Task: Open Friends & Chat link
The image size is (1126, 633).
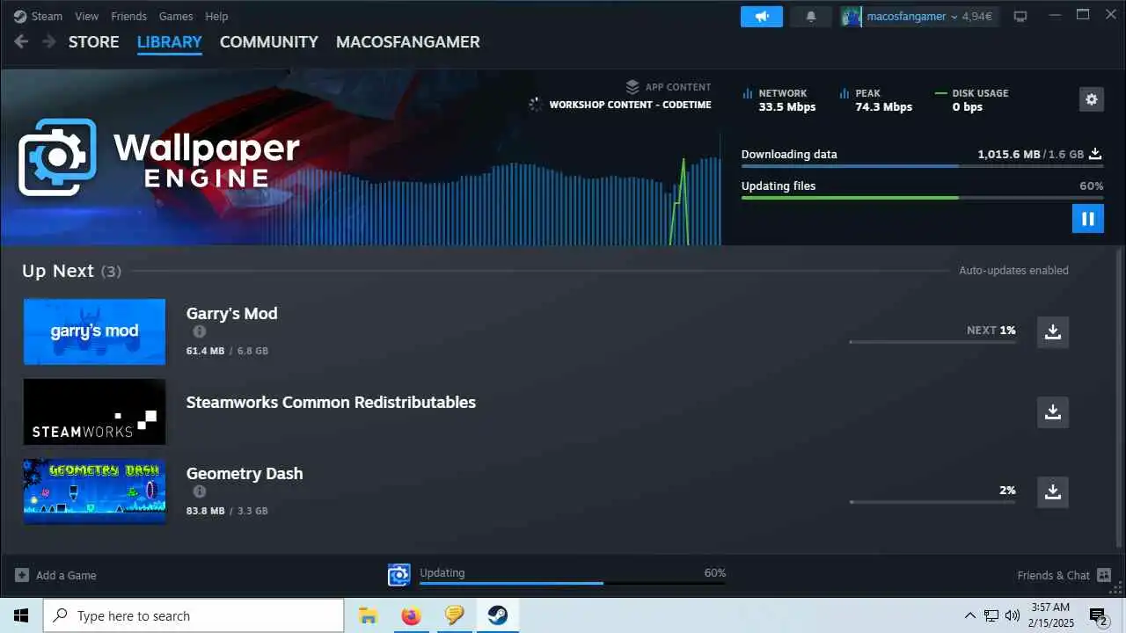Action: click(1054, 575)
